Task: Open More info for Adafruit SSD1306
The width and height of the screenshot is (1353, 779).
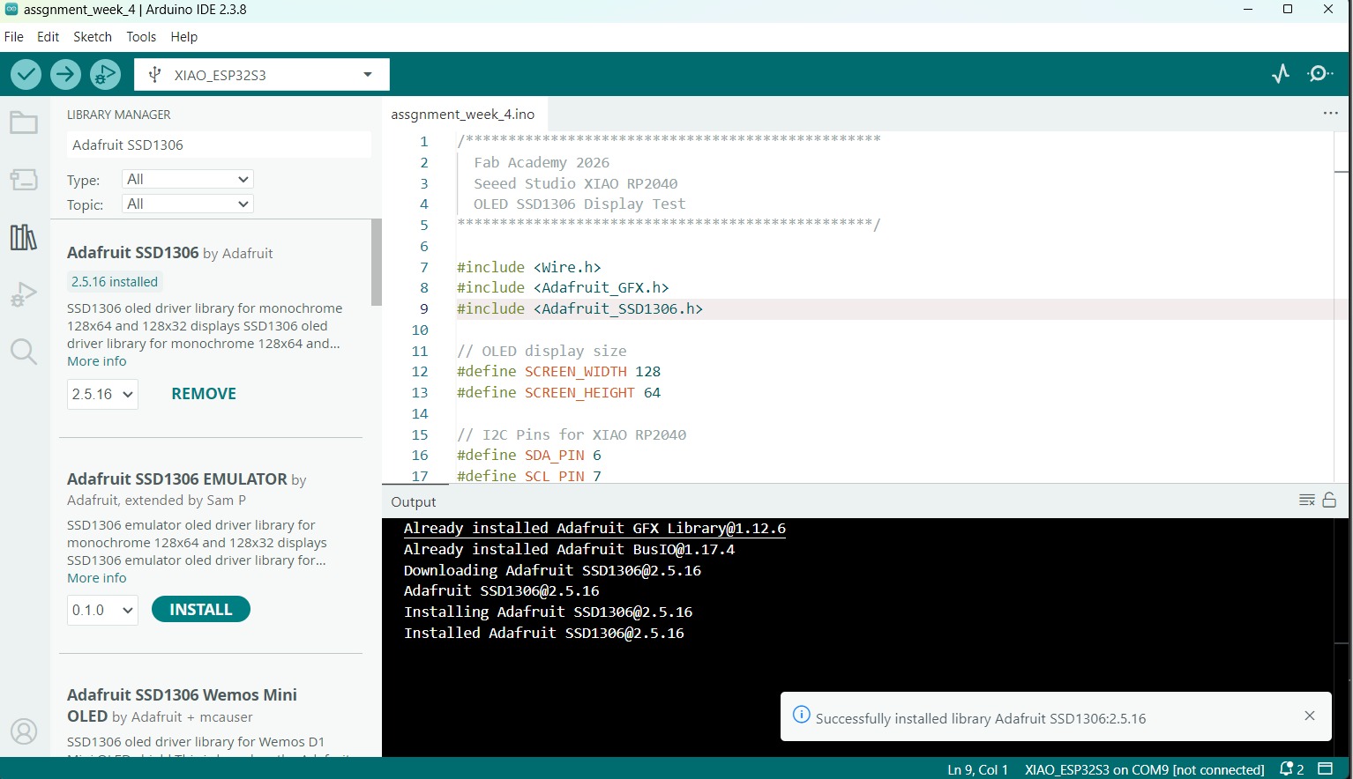Action: coord(97,361)
